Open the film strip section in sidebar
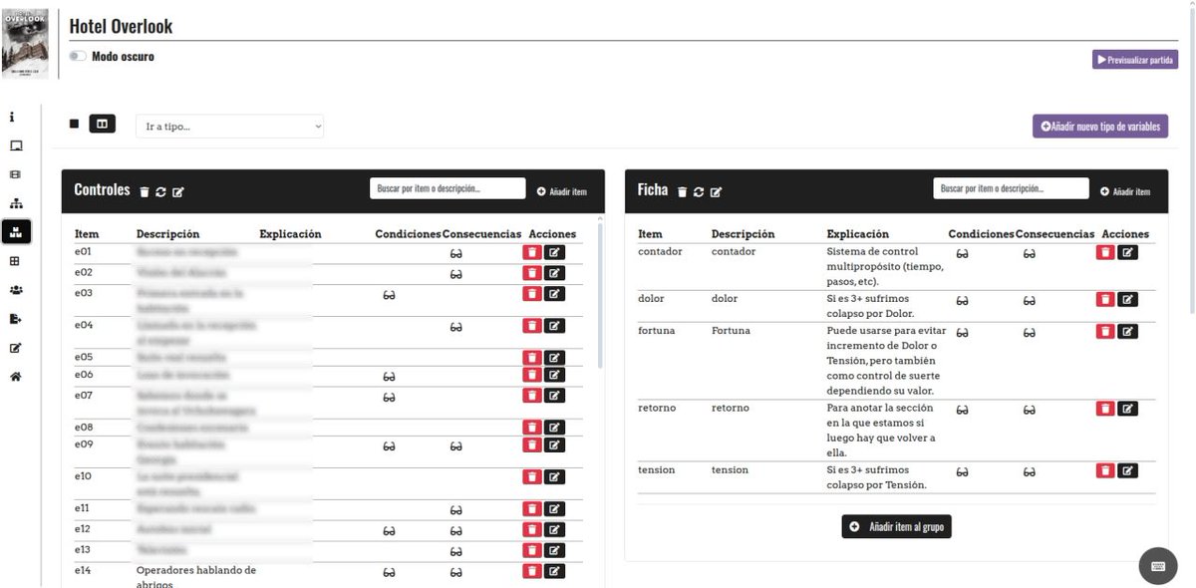This screenshot has height=588, width=1196. [16, 174]
